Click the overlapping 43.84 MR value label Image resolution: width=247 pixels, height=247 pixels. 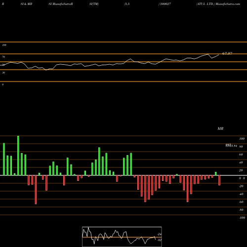coord(231,146)
